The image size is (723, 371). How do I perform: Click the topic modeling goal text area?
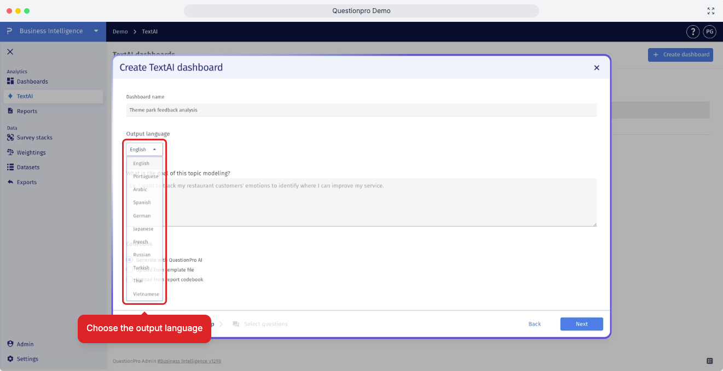tap(361, 202)
